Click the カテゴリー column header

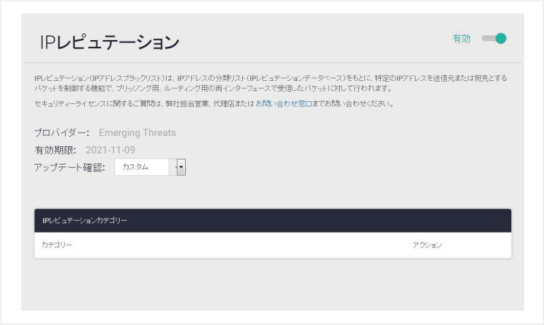[57, 245]
